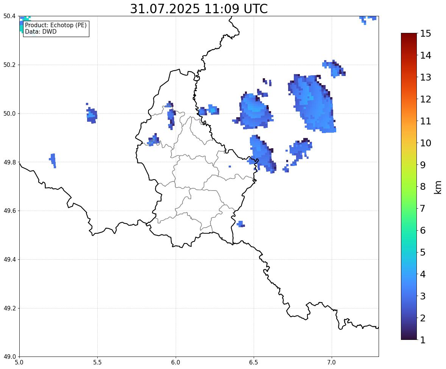Select latitude tick label 50.2
Viewport: 446px width, 369px height.
point(9,65)
